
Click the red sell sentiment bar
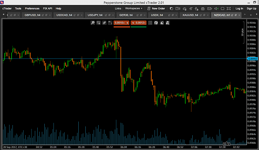click(x=122, y=27)
